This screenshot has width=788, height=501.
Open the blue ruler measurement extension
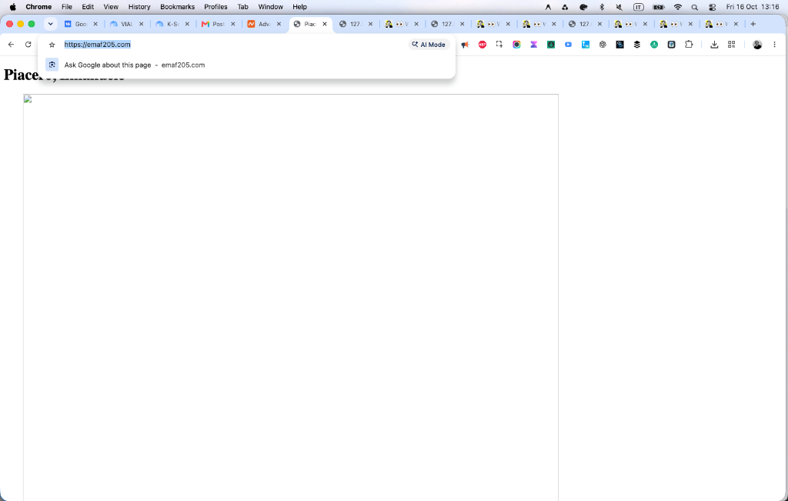point(586,44)
